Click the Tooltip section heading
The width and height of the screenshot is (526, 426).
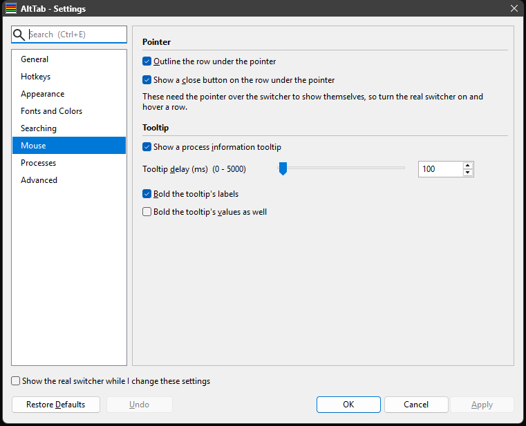click(x=156, y=128)
